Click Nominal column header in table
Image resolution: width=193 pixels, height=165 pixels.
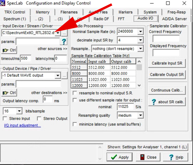[x=79, y=61]
